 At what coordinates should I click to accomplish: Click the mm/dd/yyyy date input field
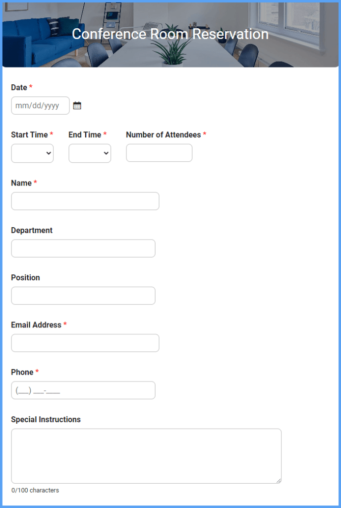(x=41, y=106)
